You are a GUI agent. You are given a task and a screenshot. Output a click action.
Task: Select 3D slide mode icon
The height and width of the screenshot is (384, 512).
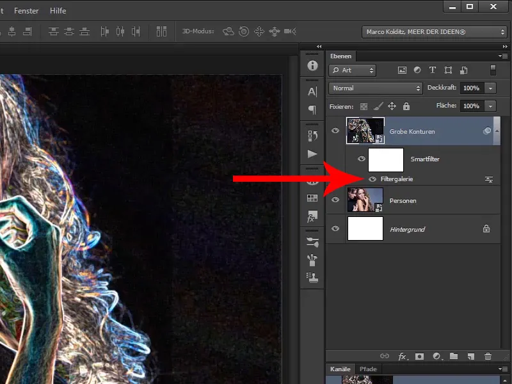(x=275, y=31)
